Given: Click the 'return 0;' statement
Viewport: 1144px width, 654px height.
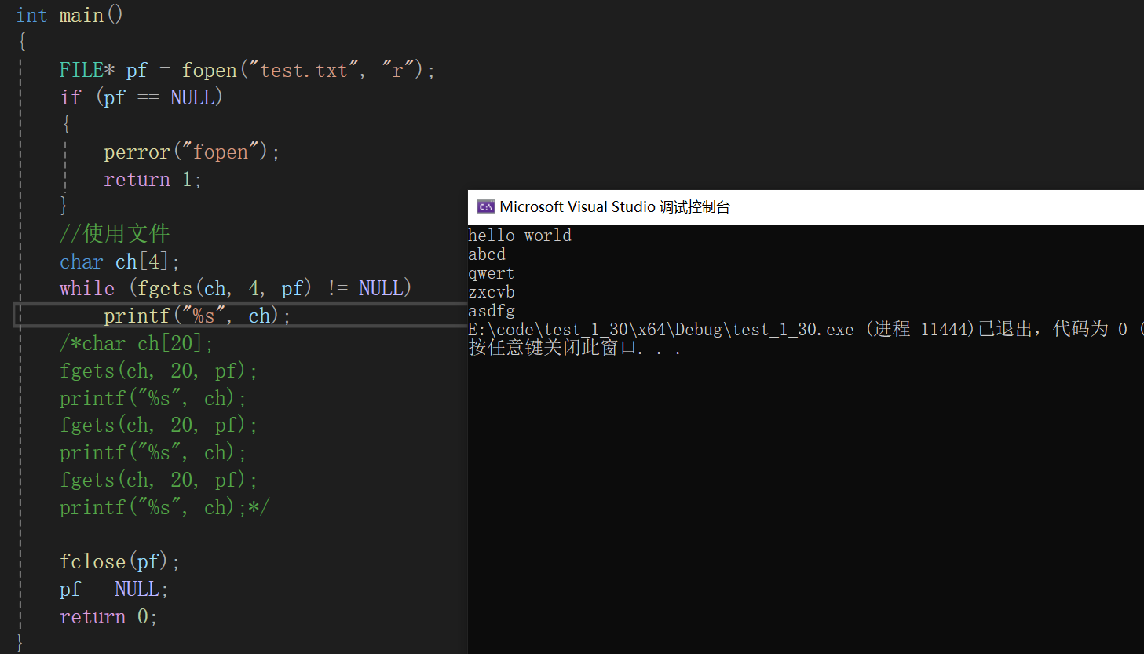Looking at the screenshot, I should point(108,617).
